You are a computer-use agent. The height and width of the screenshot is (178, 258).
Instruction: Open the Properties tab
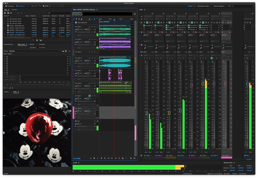[x=42, y=44]
